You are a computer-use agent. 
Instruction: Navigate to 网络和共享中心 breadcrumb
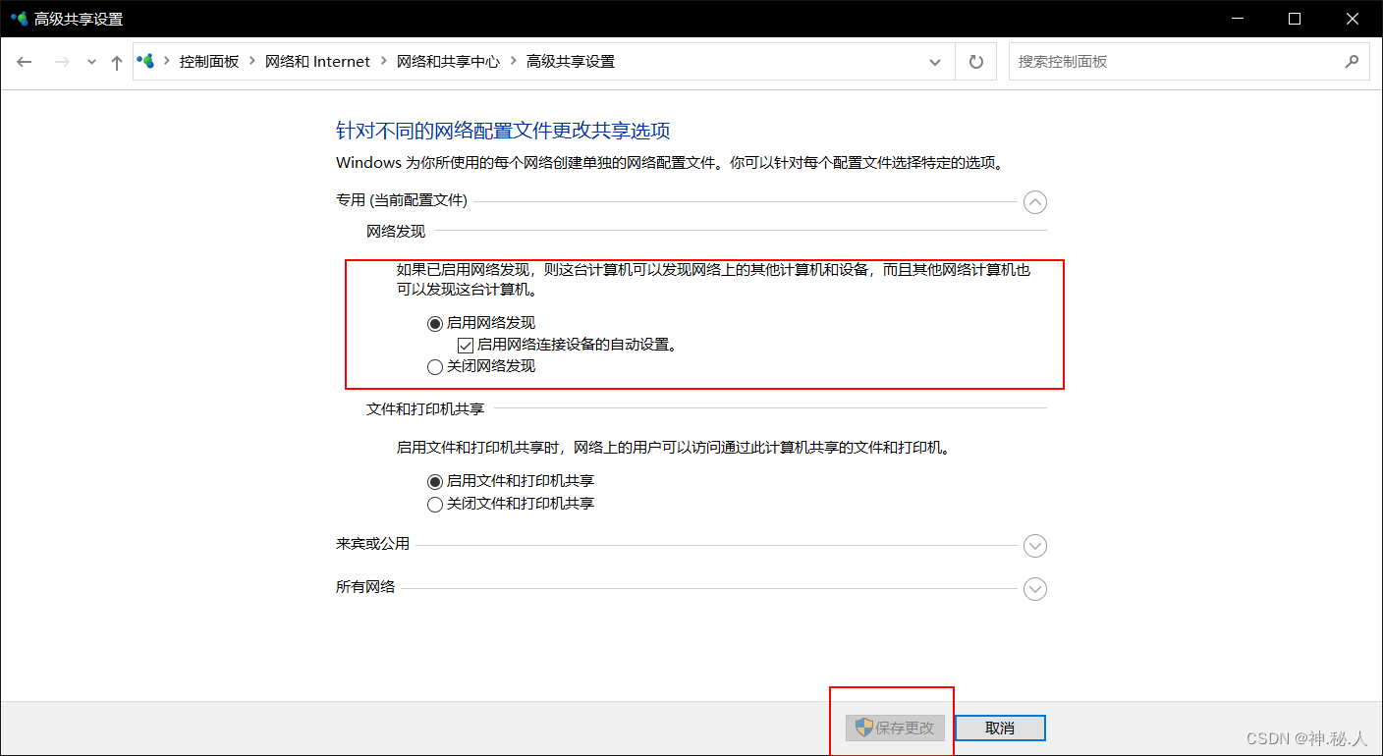(x=448, y=61)
